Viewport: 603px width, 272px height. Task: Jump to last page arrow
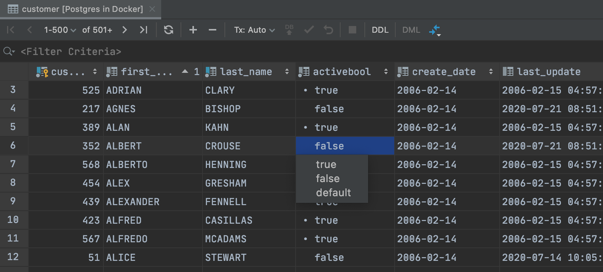[143, 30]
